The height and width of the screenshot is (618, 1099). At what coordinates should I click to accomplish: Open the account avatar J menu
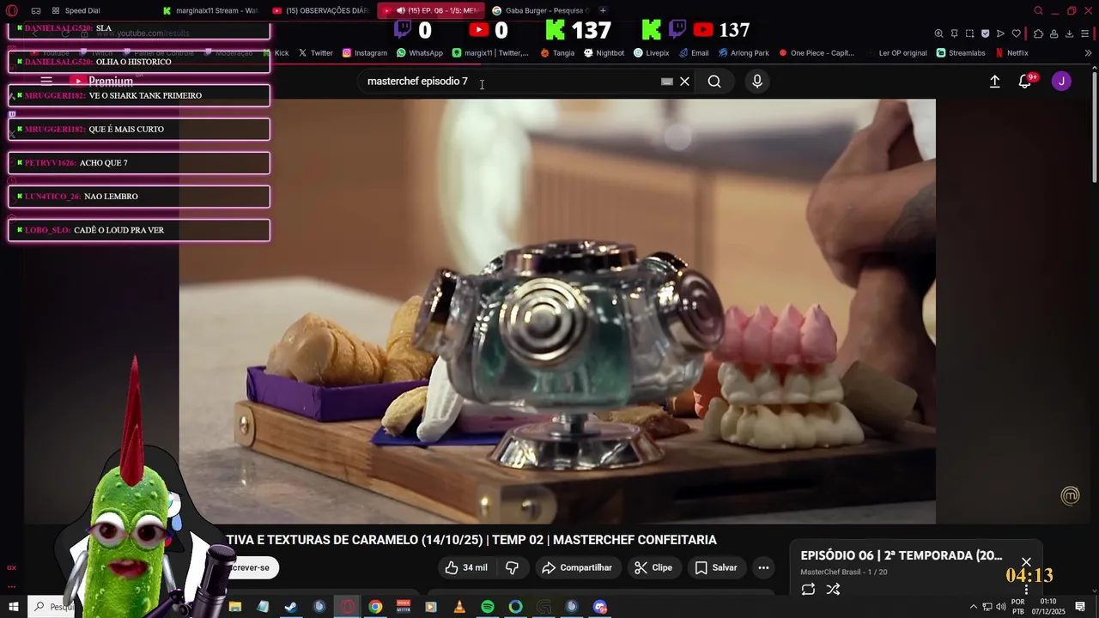[x=1062, y=82]
